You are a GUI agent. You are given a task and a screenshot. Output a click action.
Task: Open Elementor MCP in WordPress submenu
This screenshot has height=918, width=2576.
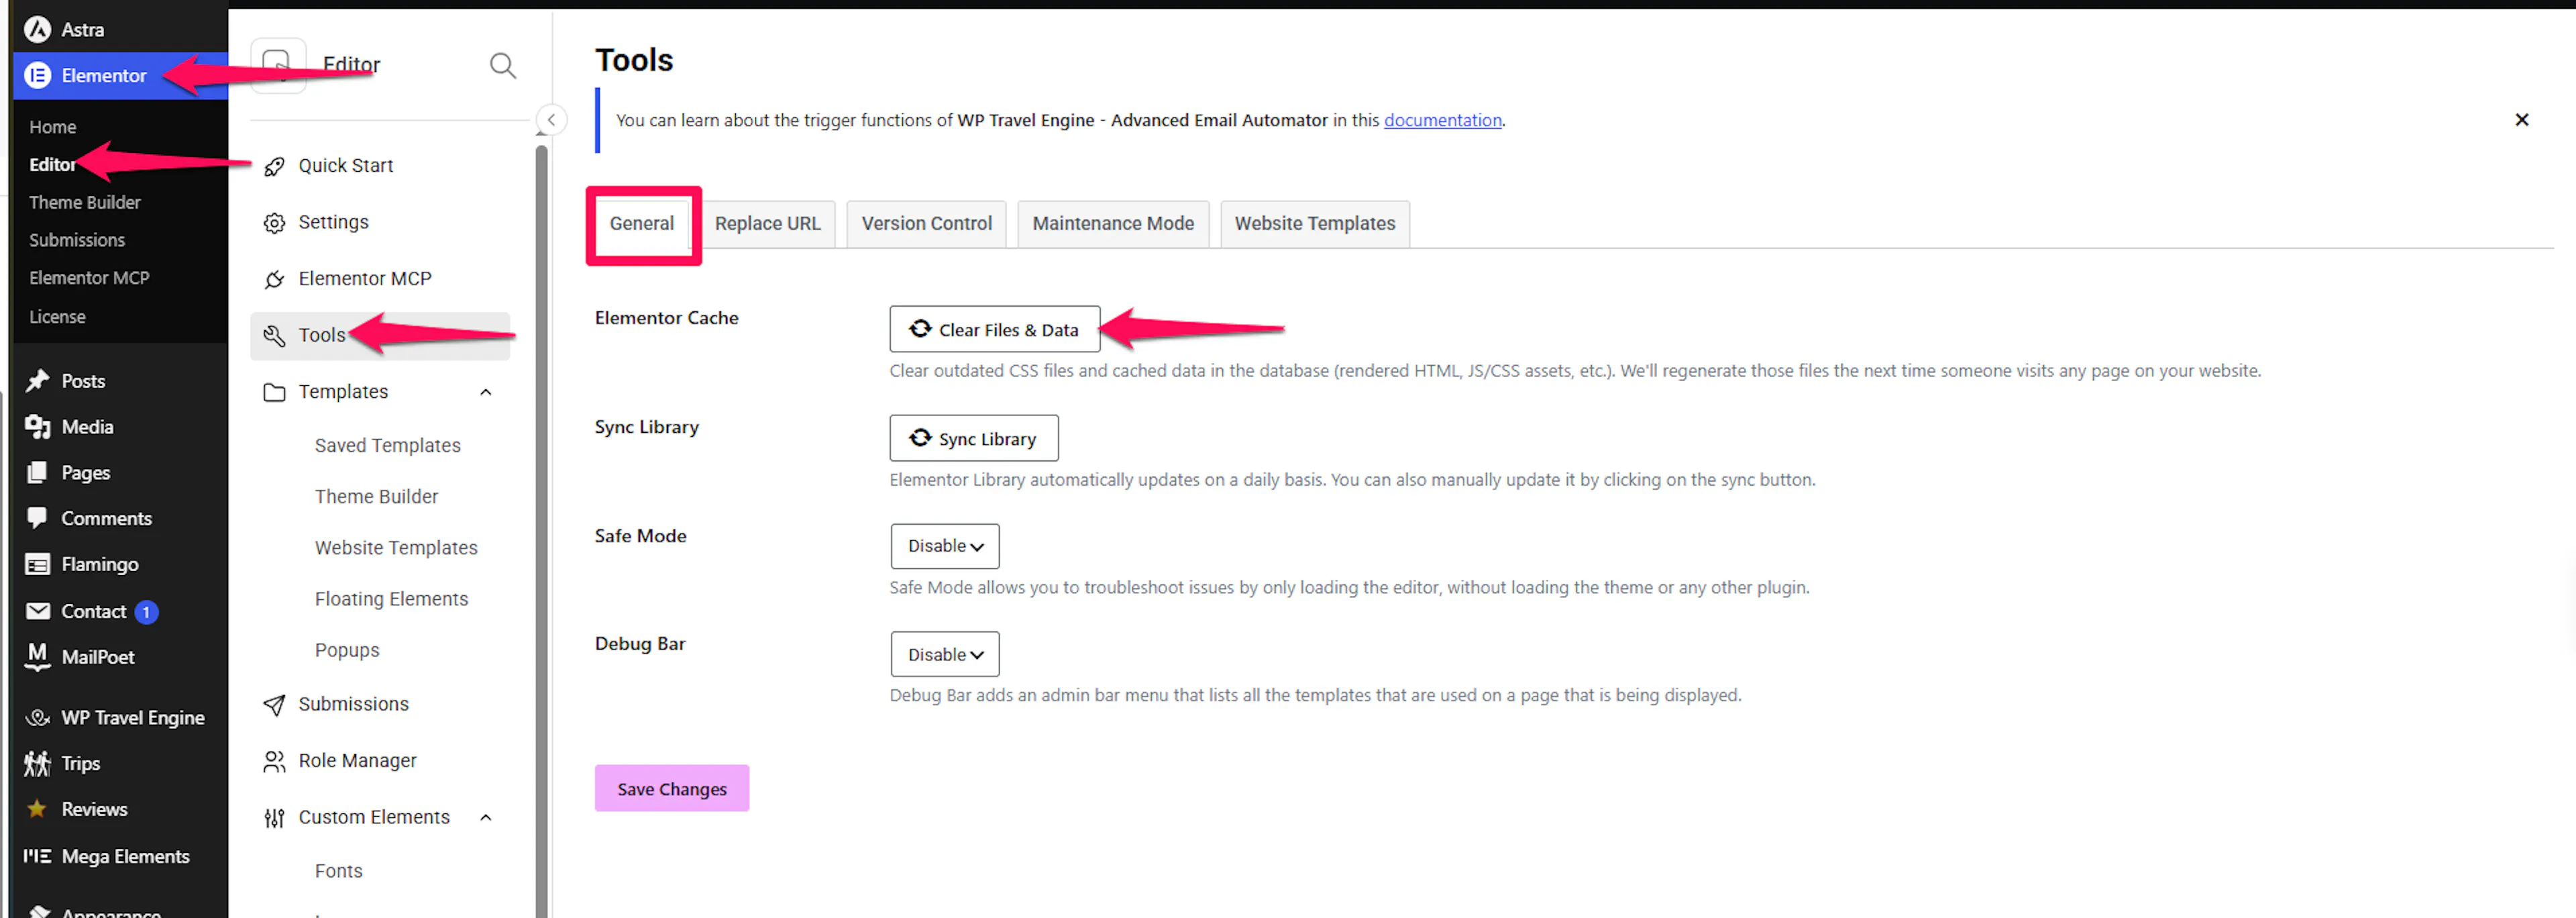(89, 279)
